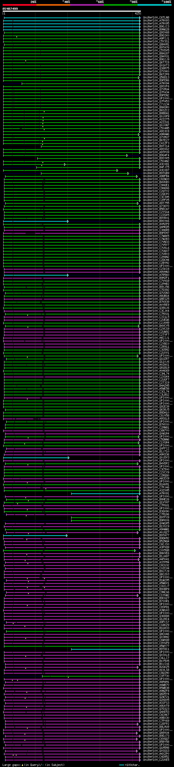
Task: Click the white query sequence ruler bar
Action: click(72, 11)
